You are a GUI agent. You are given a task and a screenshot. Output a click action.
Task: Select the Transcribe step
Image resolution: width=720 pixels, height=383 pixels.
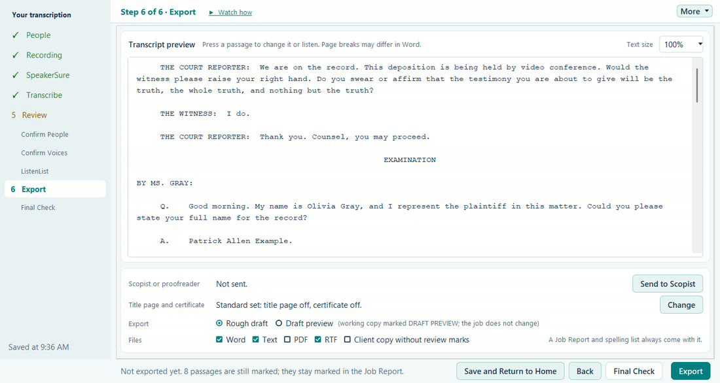tap(44, 95)
